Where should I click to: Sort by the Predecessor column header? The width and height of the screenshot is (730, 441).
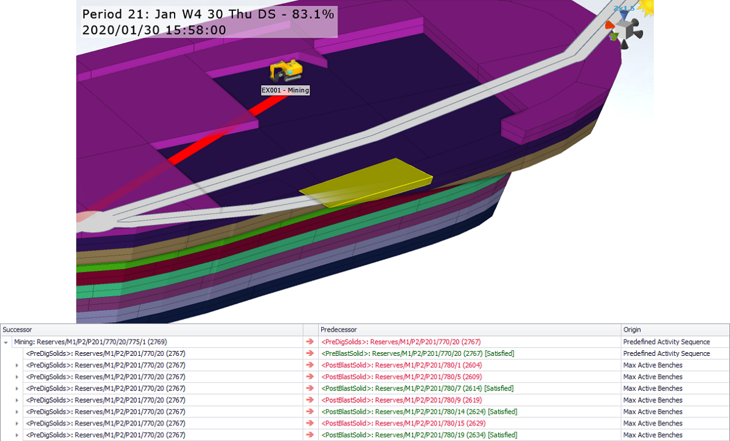(470, 330)
